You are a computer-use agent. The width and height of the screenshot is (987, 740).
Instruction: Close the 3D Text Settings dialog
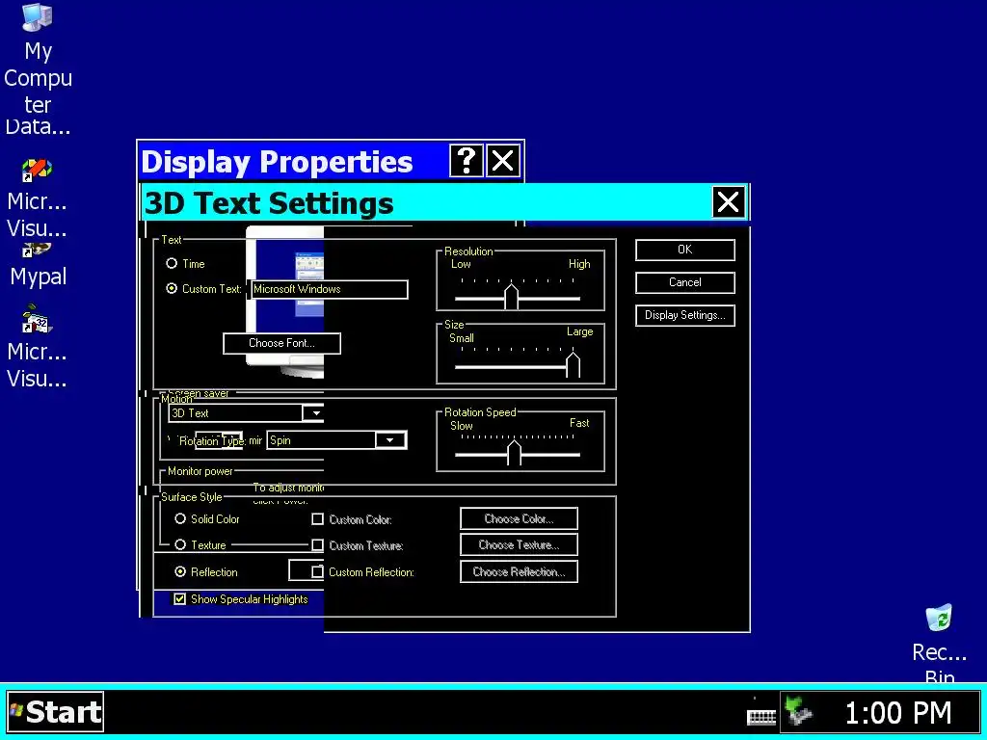pos(729,202)
